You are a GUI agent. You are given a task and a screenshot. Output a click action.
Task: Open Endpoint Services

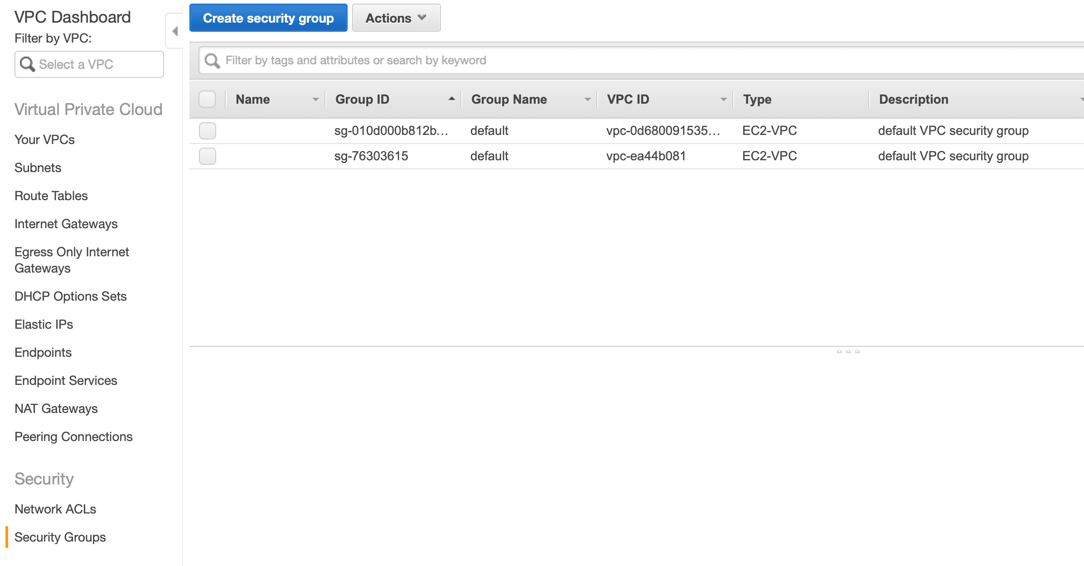66,380
